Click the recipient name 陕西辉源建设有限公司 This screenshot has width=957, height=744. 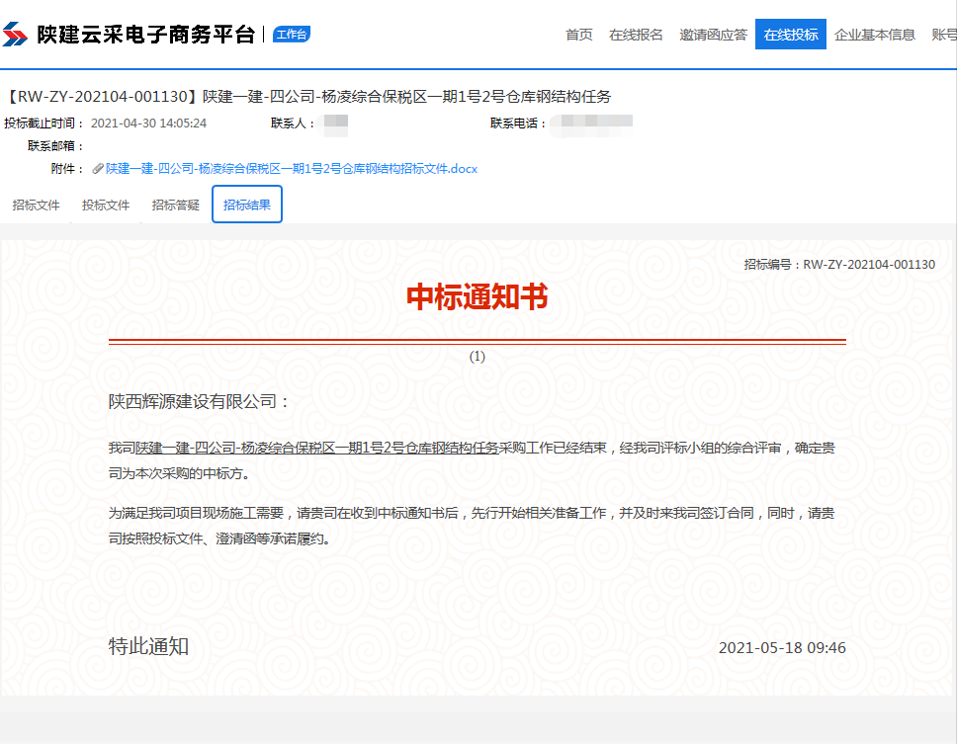[x=199, y=402]
